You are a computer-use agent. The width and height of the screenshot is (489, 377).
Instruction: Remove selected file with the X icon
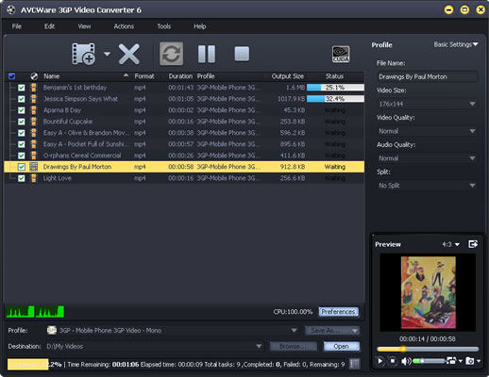[129, 54]
